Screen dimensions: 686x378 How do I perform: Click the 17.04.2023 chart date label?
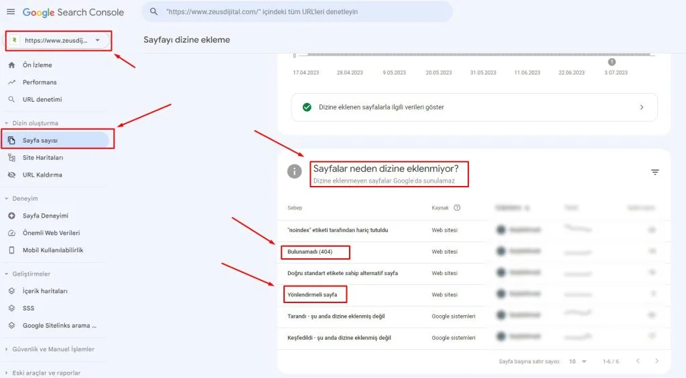tap(305, 72)
